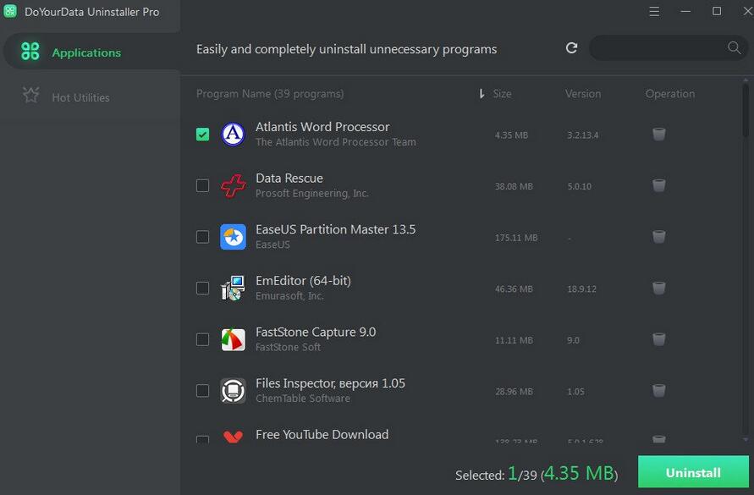Click the EaseUS Partition Master app icon
The image size is (754, 495).
pyautogui.click(x=234, y=237)
